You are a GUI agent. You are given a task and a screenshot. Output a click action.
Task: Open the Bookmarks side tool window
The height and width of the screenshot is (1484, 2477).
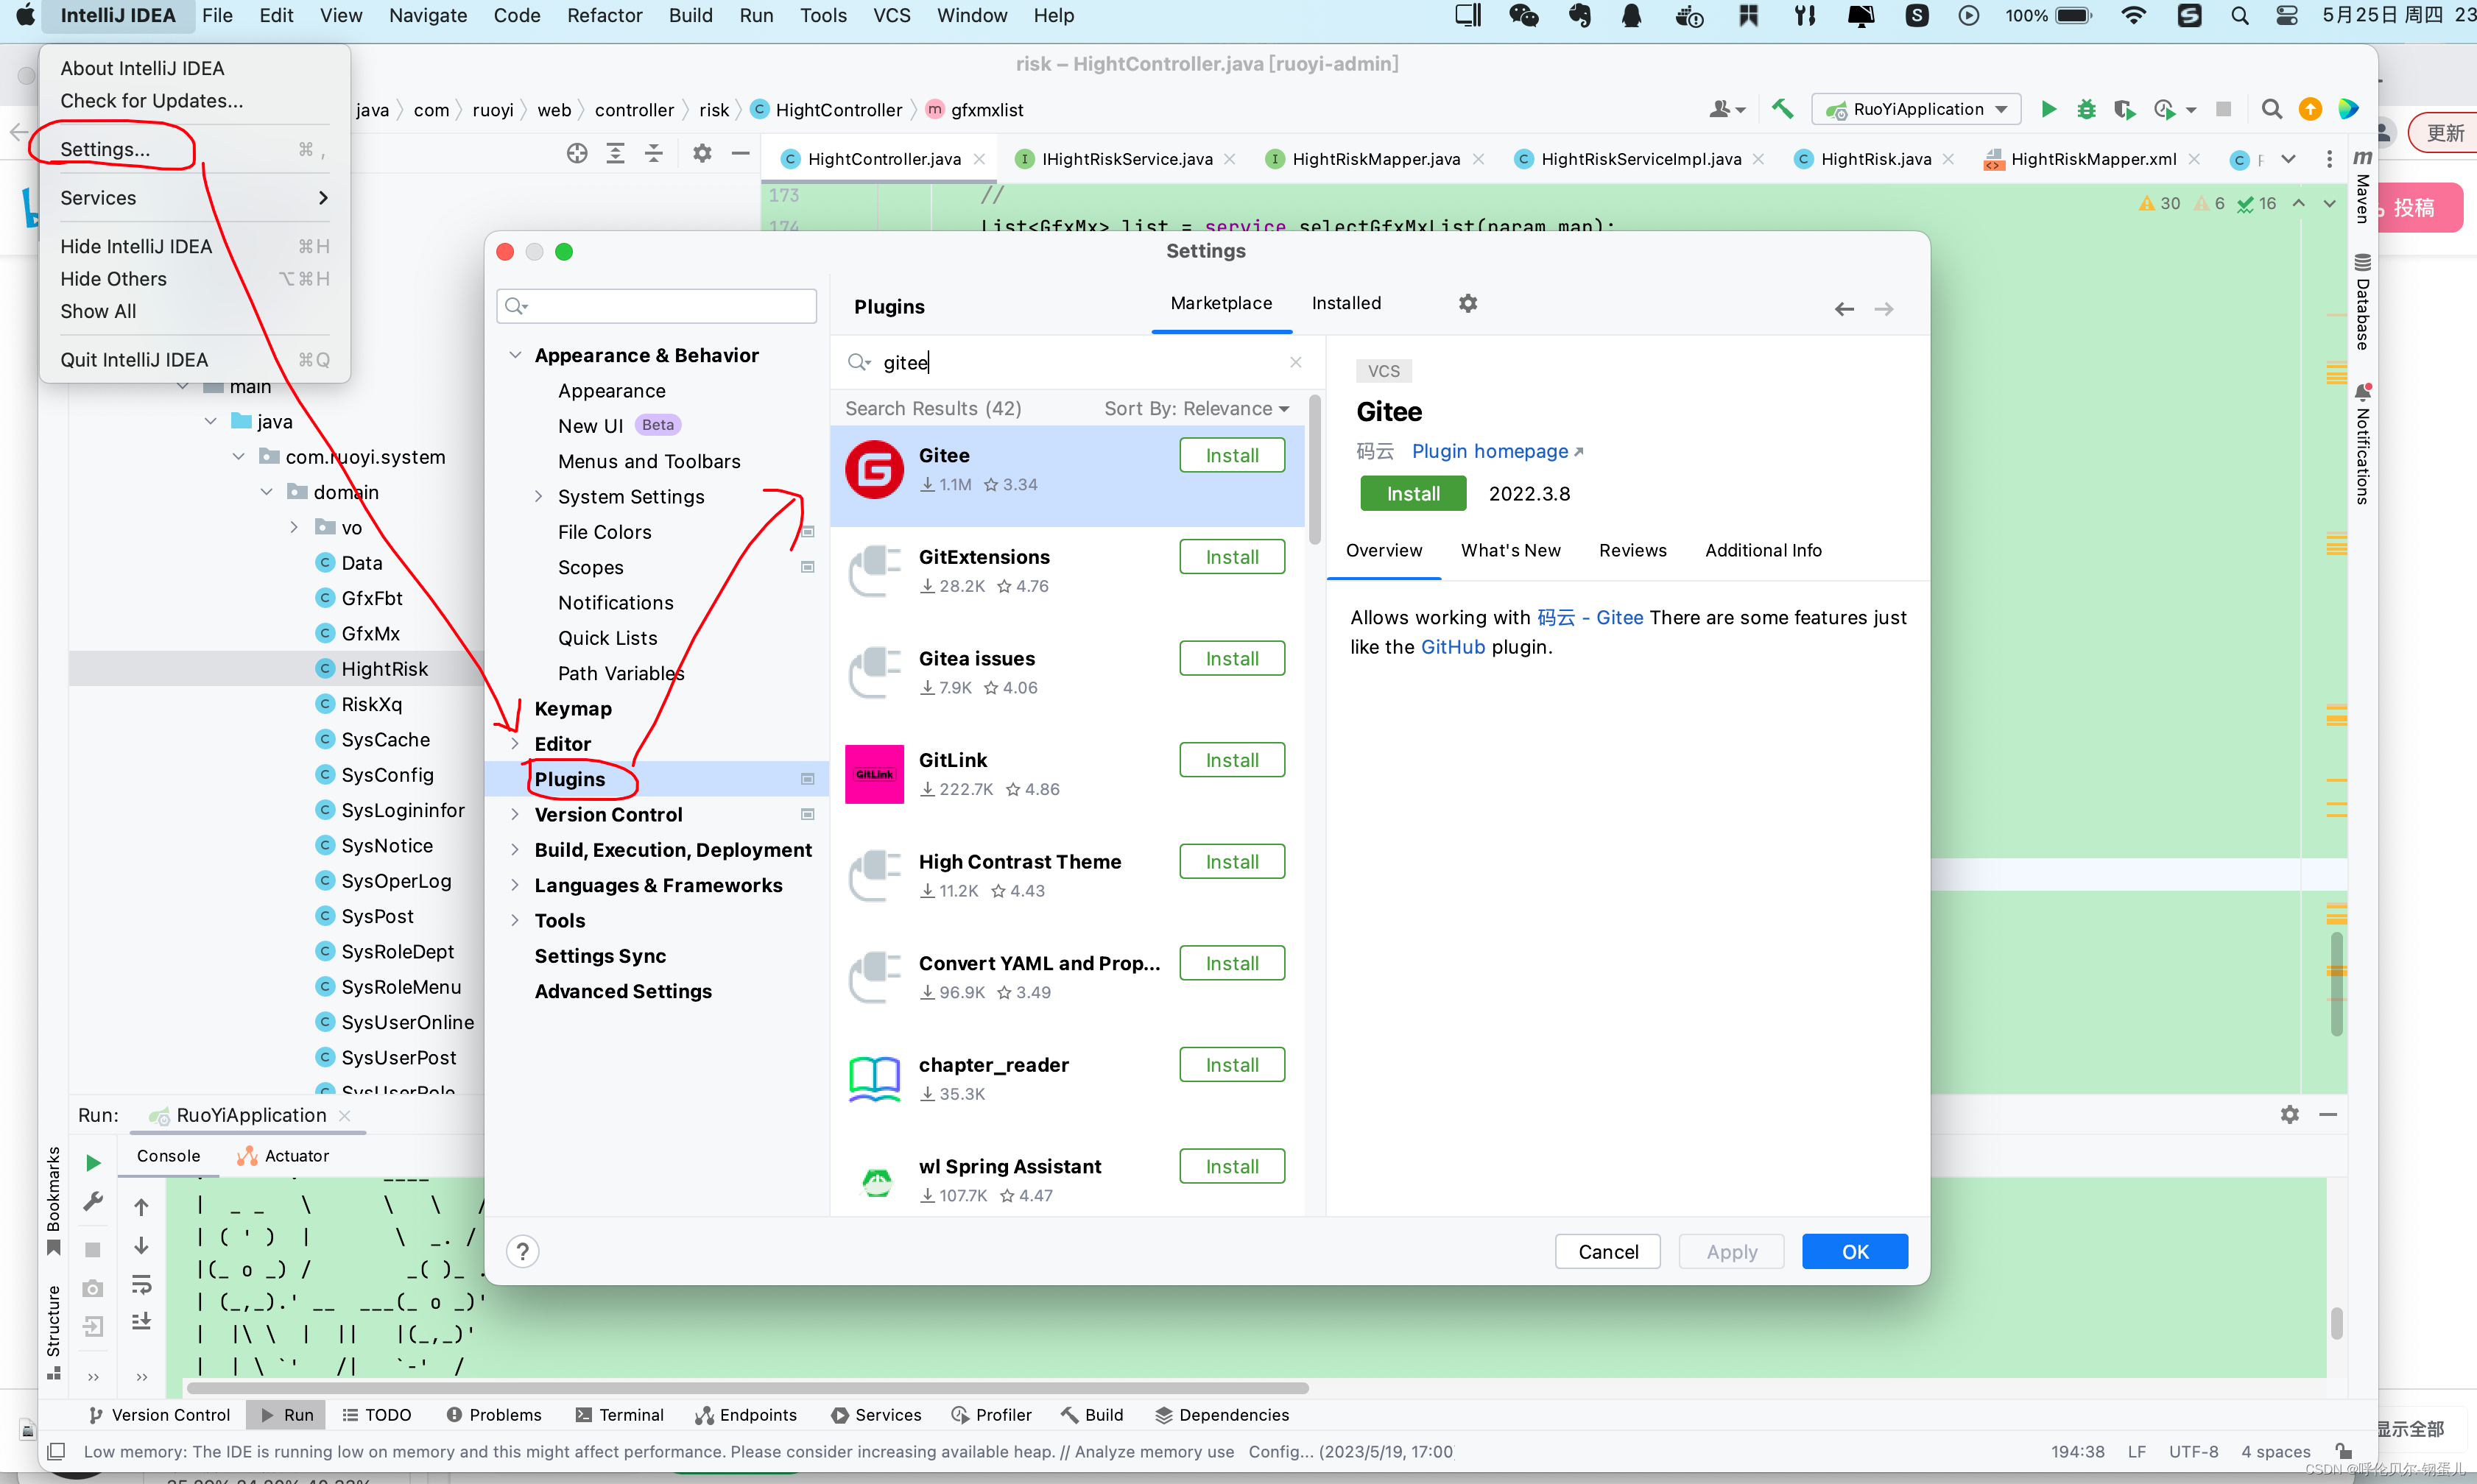pos(53,1200)
